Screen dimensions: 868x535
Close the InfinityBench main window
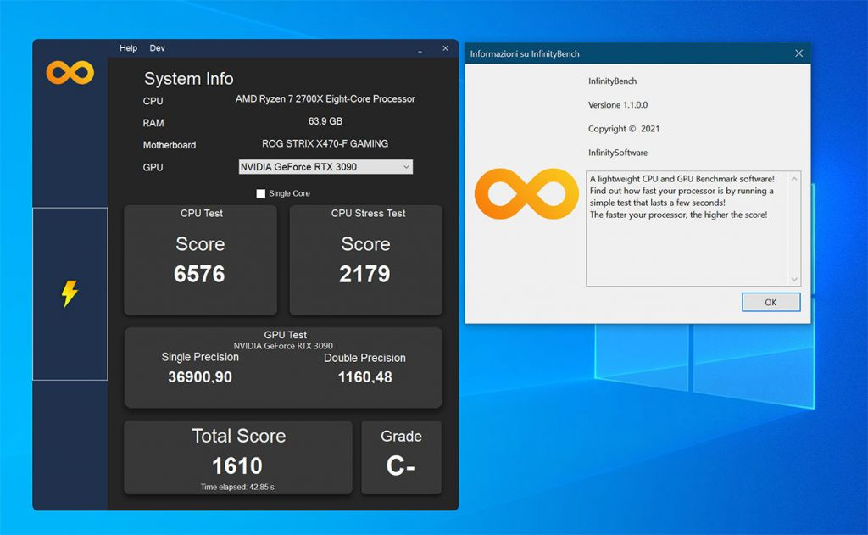445,48
